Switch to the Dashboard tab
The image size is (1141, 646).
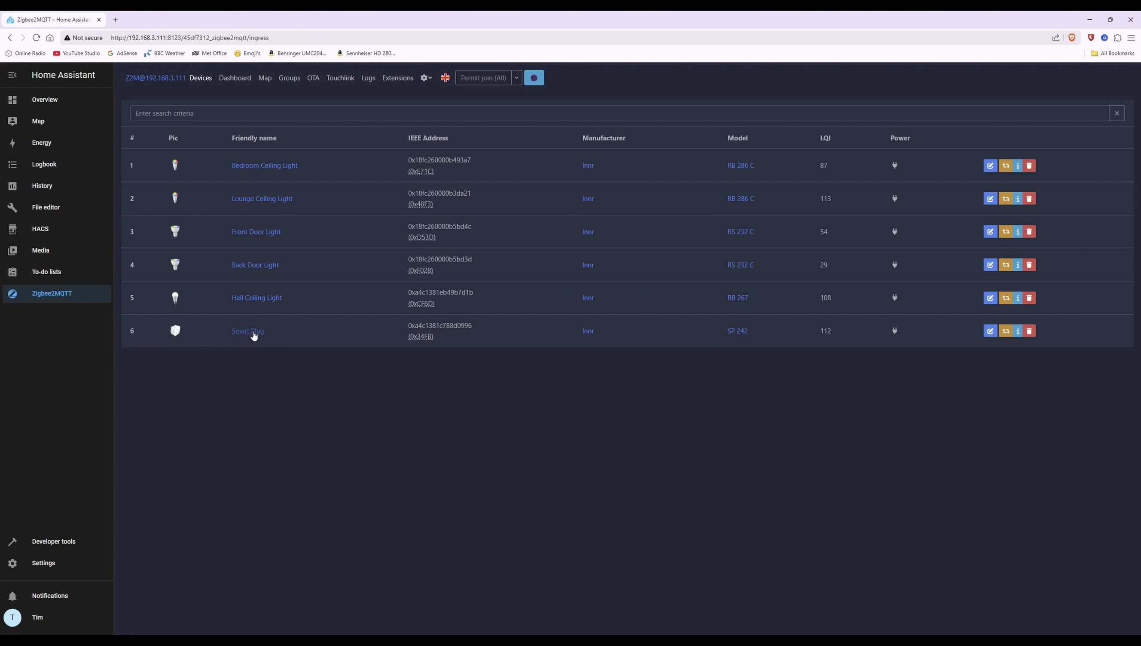point(235,78)
